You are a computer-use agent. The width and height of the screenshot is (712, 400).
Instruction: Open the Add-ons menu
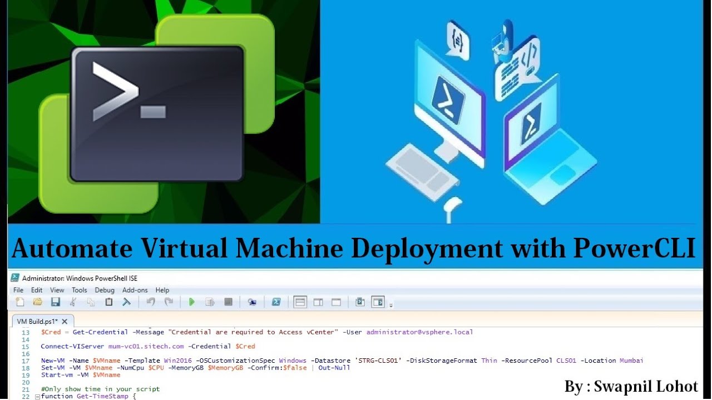(135, 290)
